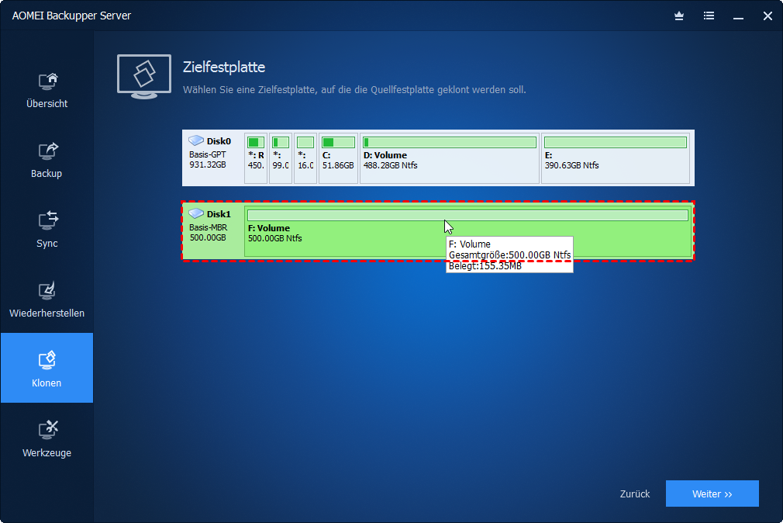The width and height of the screenshot is (783, 523).
Task: Go back with Zurück
Action: click(x=635, y=494)
